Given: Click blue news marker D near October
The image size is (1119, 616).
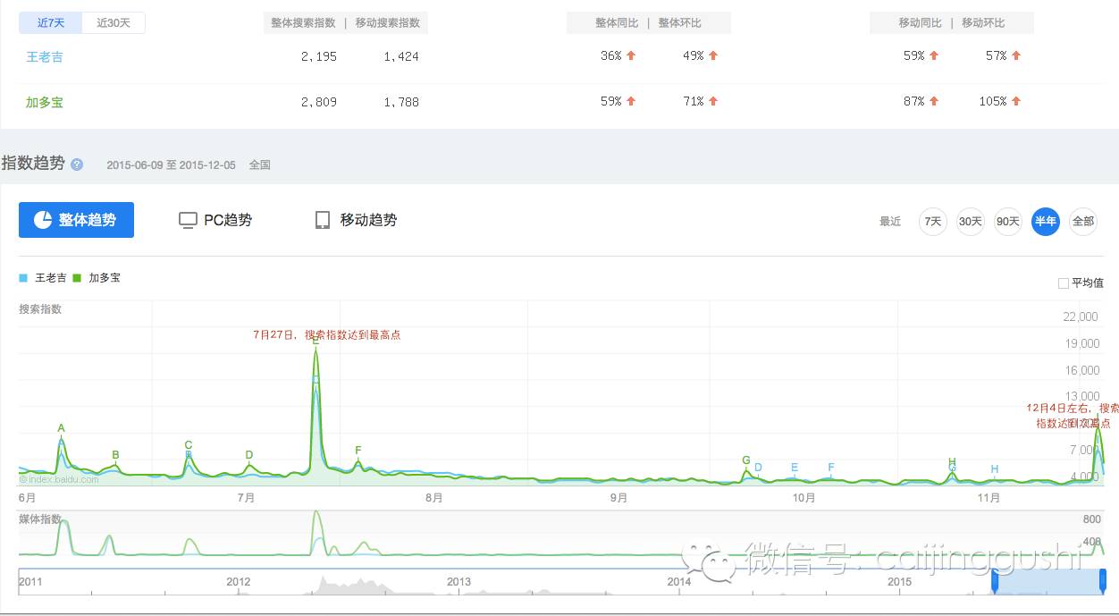Looking at the screenshot, I should point(758,468).
